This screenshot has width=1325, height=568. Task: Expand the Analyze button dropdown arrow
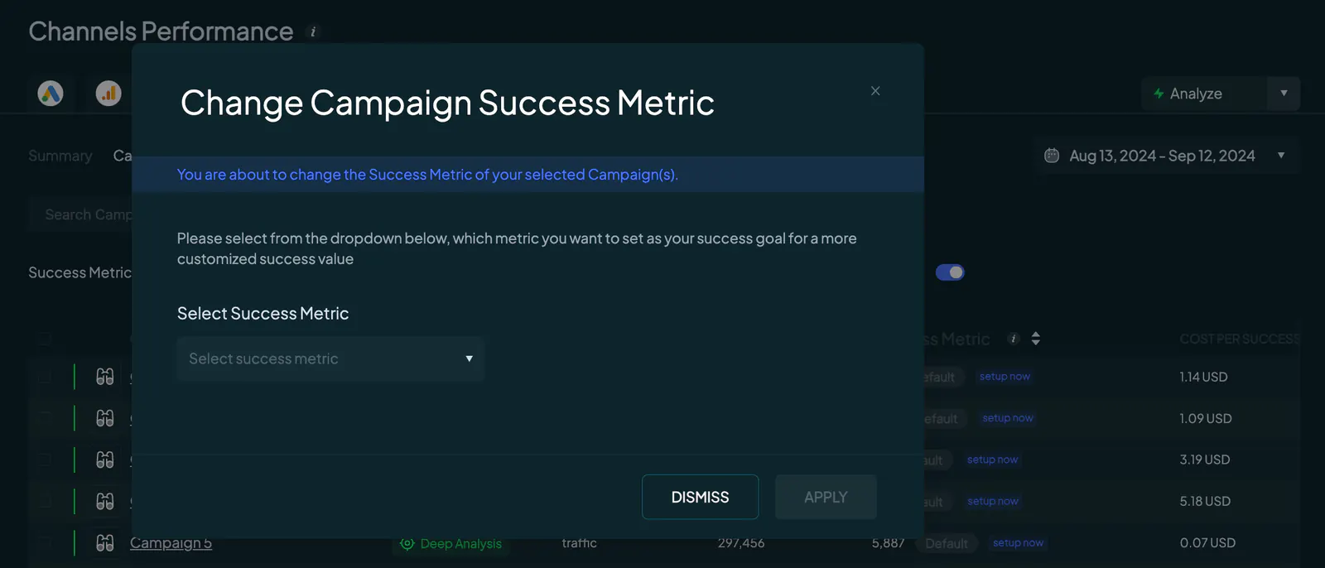point(1284,94)
